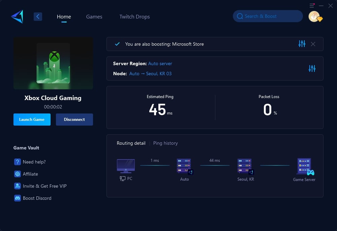Open Invite & Get Free VIP
This screenshot has height=231, width=337.
point(45,186)
